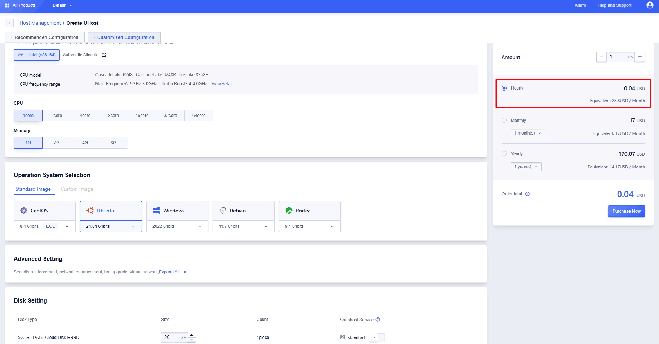659x344 pixels.
Task: Open the View detail link for CPU frequency
Action: 222,84
